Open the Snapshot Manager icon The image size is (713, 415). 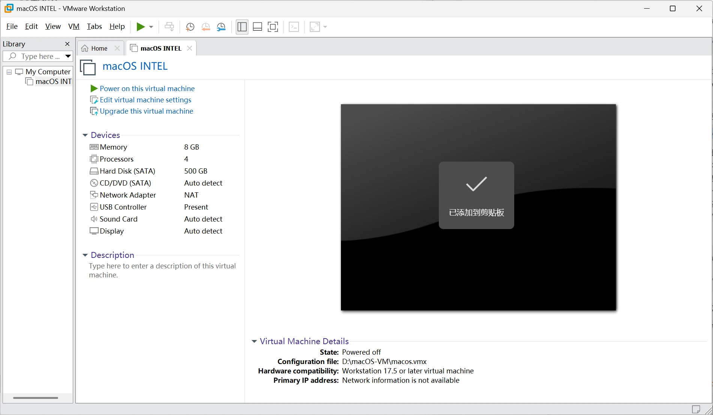[x=221, y=27]
